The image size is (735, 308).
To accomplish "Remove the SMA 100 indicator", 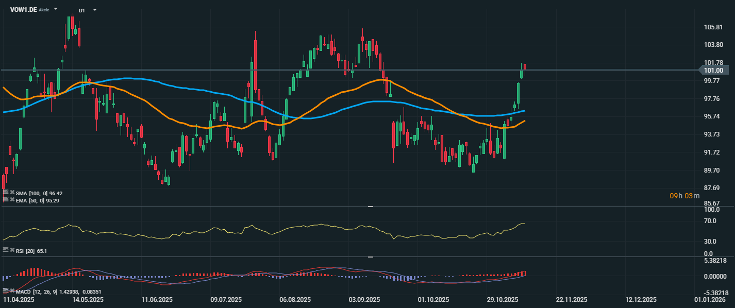I will coord(12,193).
